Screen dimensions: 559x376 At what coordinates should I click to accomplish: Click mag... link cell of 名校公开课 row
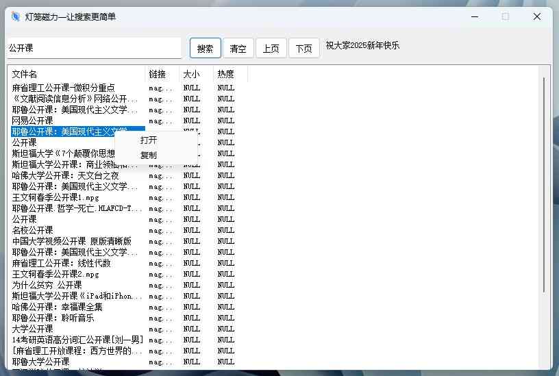[x=160, y=231]
